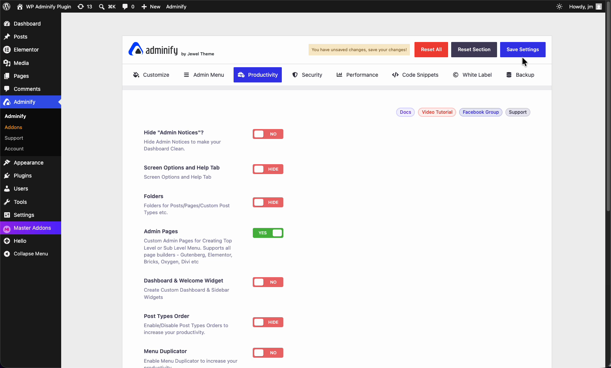Click the site home icon in admin bar
Screen dimensions: 611x368
(x=20, y=6)
